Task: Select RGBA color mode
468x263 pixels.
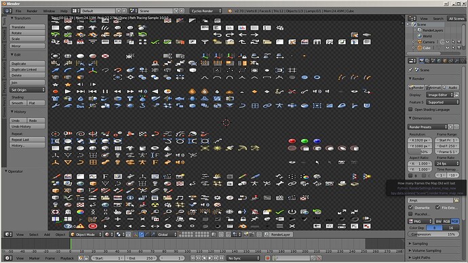Action: 455,221
